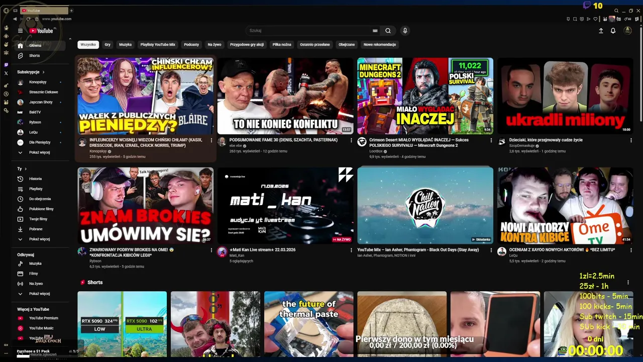The height and width of the screenshot is (362, 643).
Task: Open Historia in the sidebar
Action: pos(40,179)
